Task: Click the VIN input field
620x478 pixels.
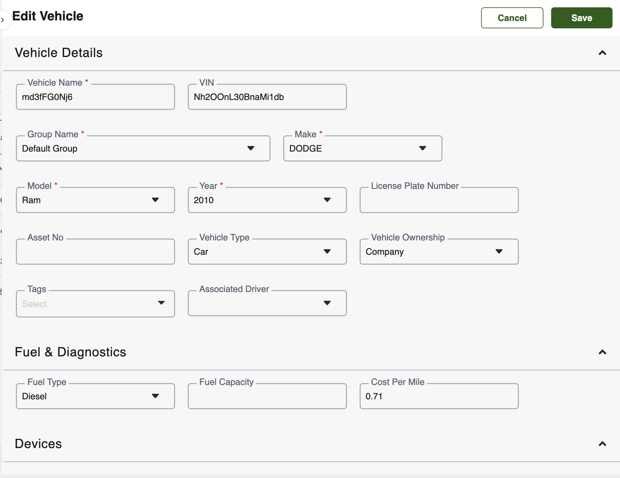Action: pos(267,97)
